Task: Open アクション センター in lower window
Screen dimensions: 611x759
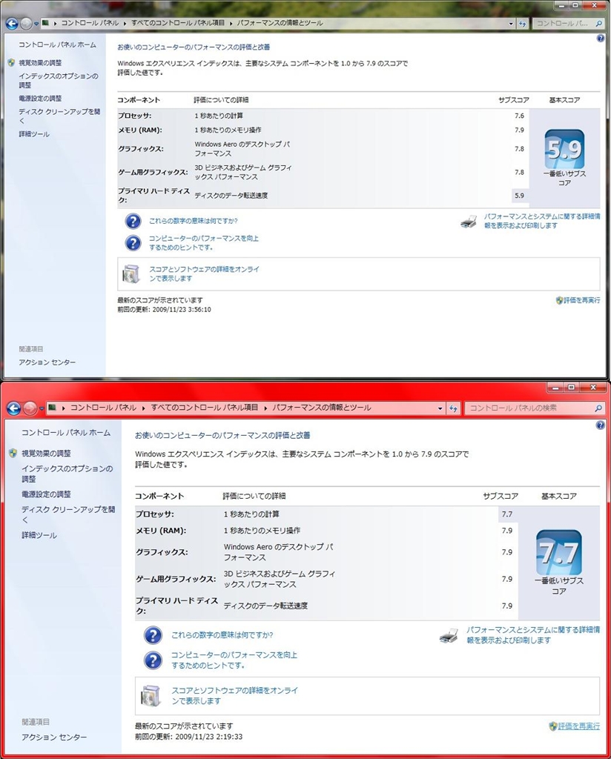Action: 54,738
